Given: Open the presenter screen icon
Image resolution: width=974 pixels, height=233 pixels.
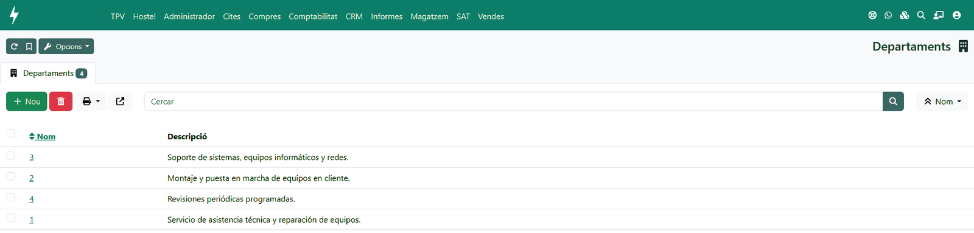Looking at the screenshot, I should coord(939,15).
